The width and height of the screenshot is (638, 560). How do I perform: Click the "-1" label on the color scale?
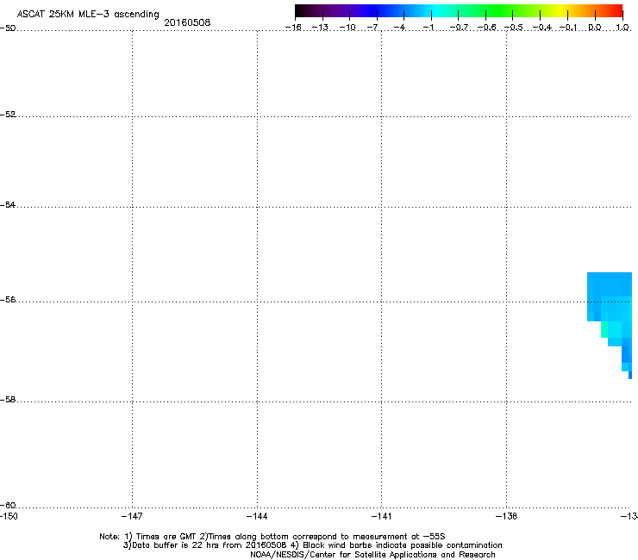(x=428, y=28)
